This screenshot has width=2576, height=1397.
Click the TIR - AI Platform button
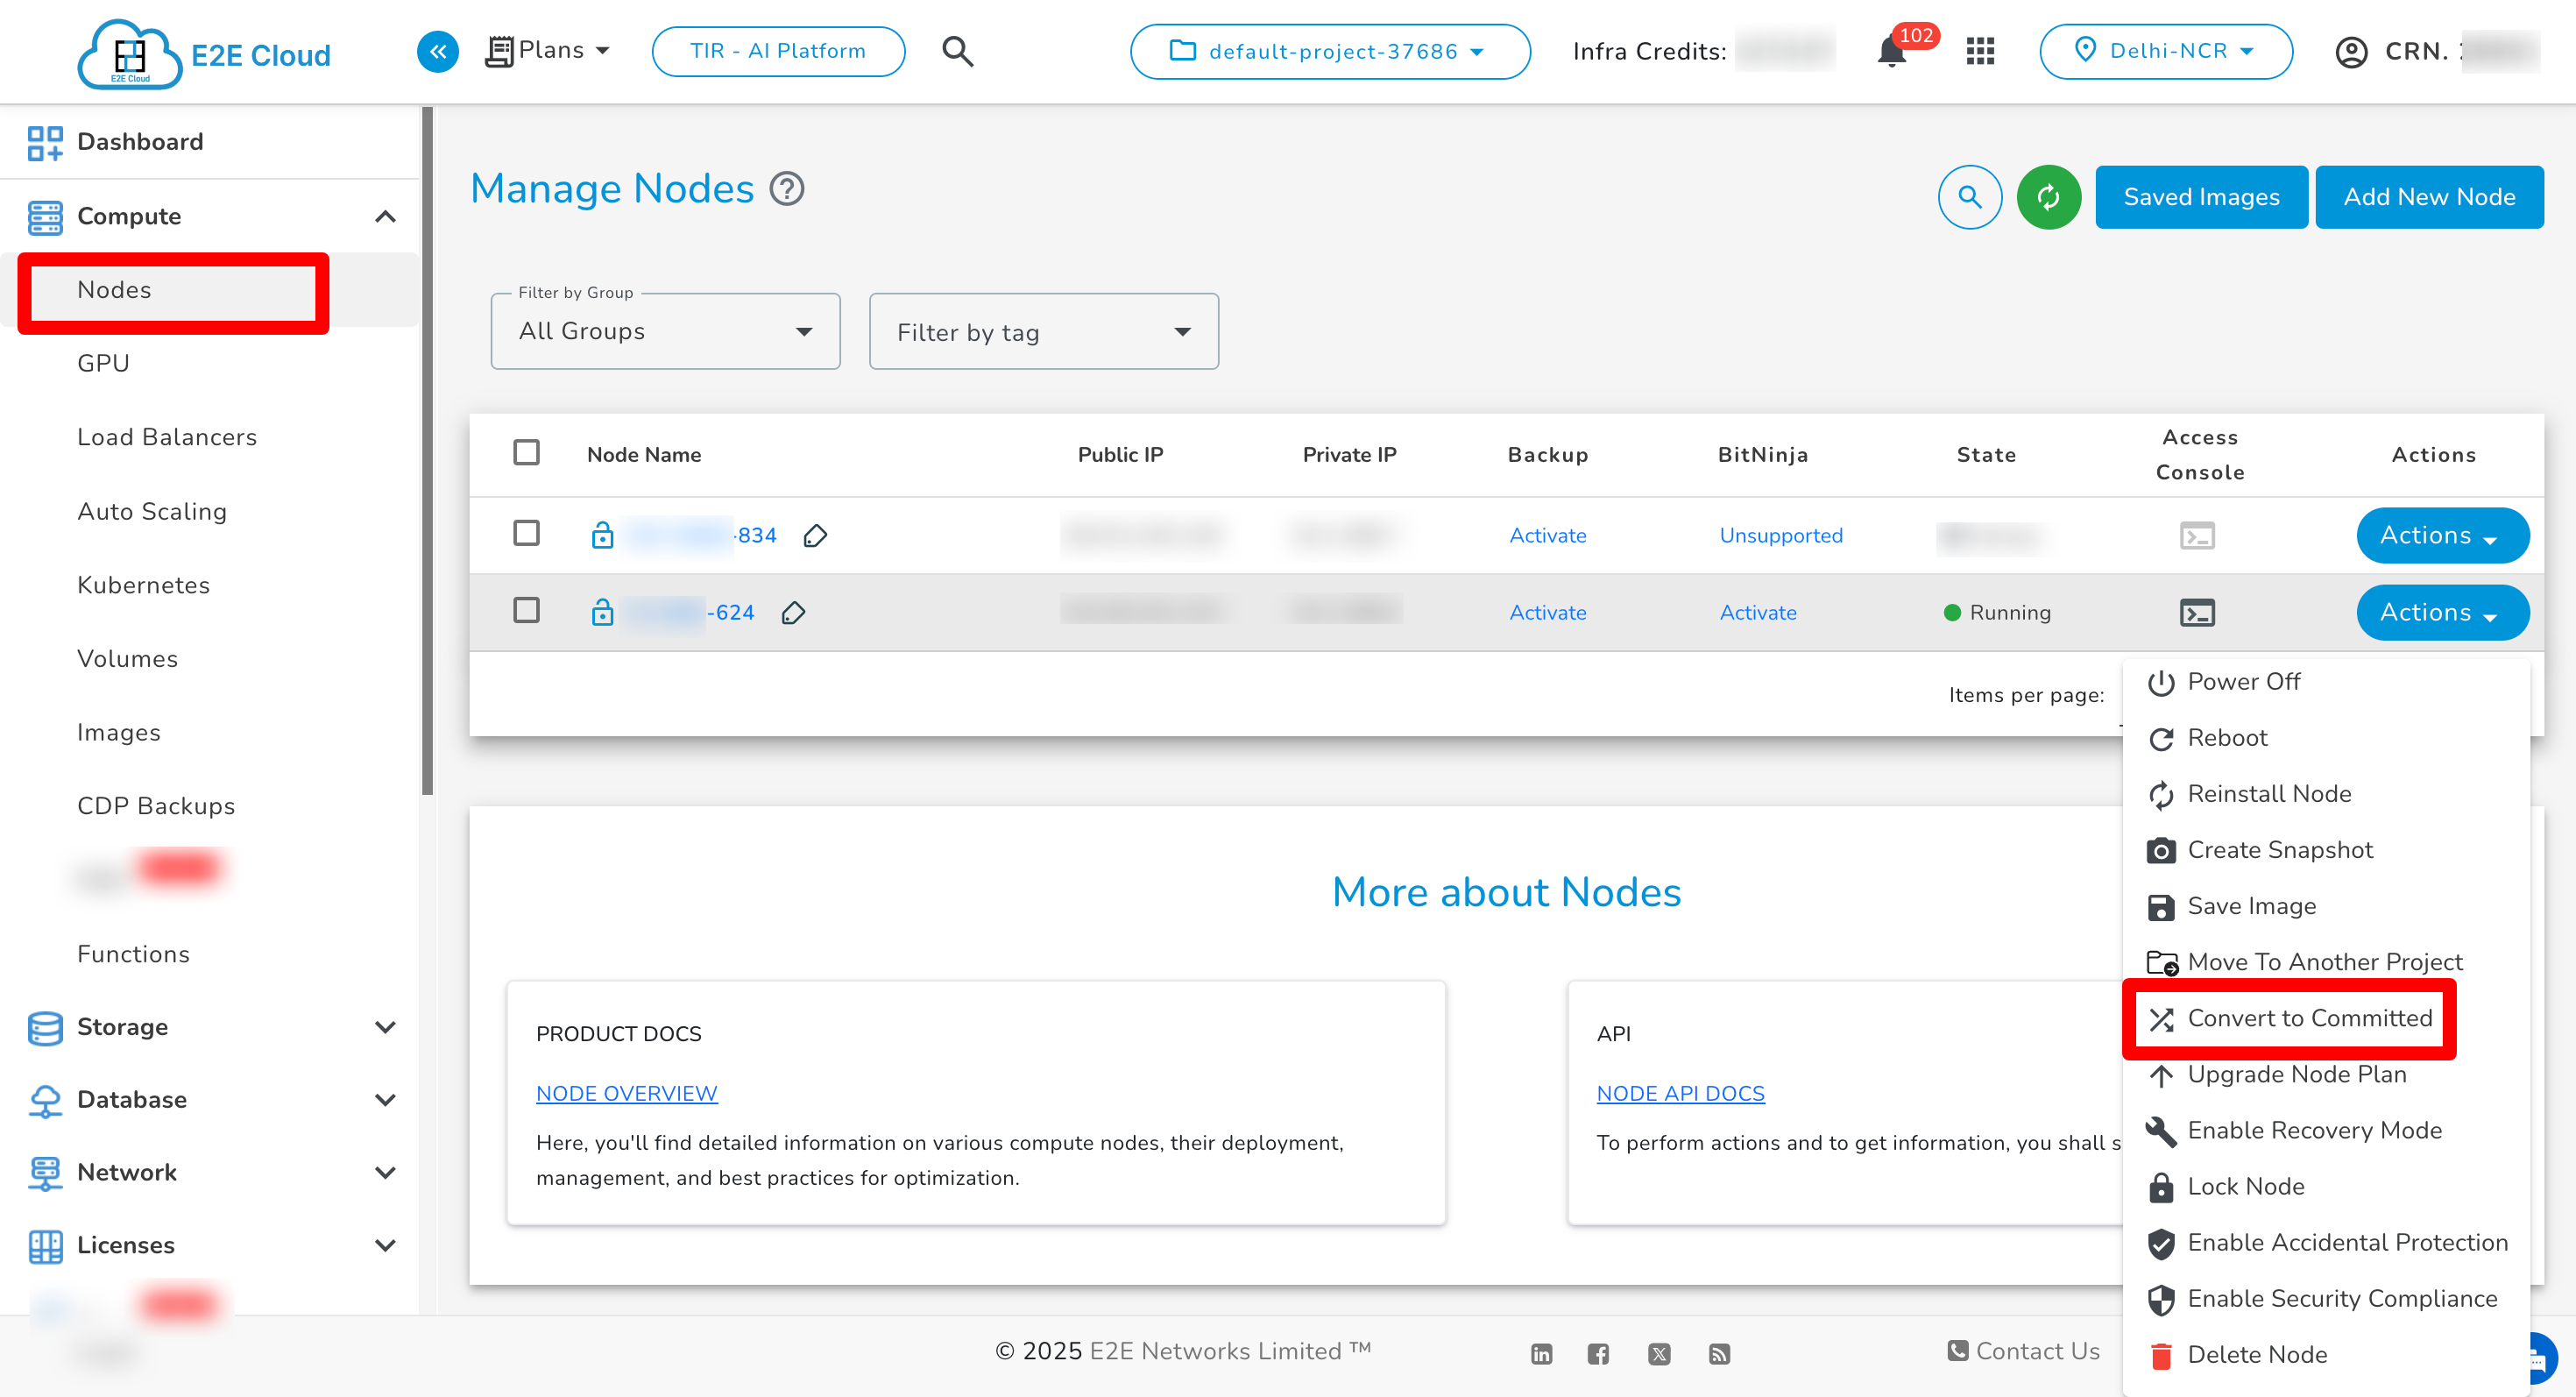tap(778, 51)
